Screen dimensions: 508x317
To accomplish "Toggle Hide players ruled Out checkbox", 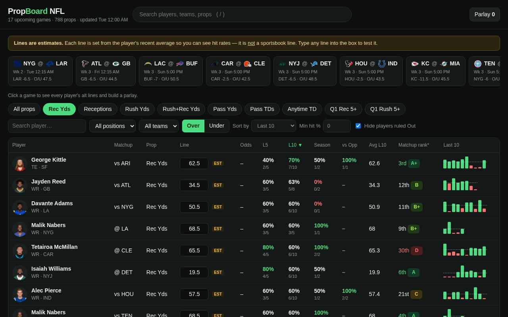I will (358, 126).
